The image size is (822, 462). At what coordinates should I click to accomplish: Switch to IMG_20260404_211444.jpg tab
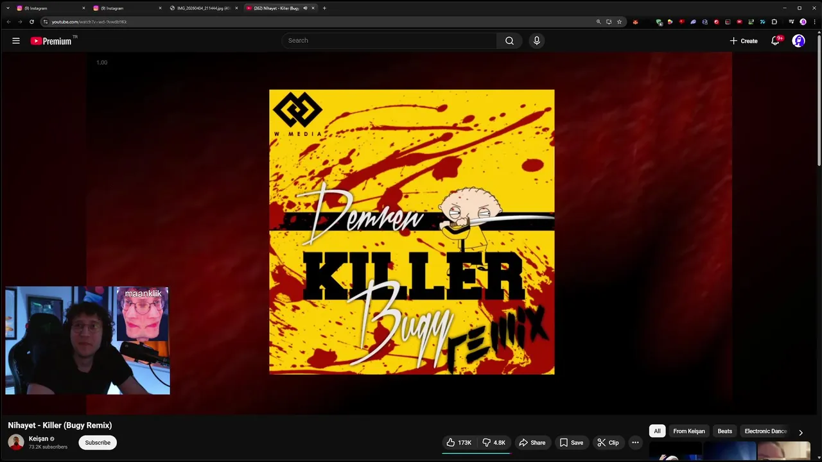click(202, 8)
